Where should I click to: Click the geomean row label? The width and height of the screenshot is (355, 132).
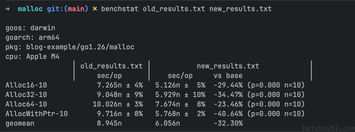(x=20, y=124)
